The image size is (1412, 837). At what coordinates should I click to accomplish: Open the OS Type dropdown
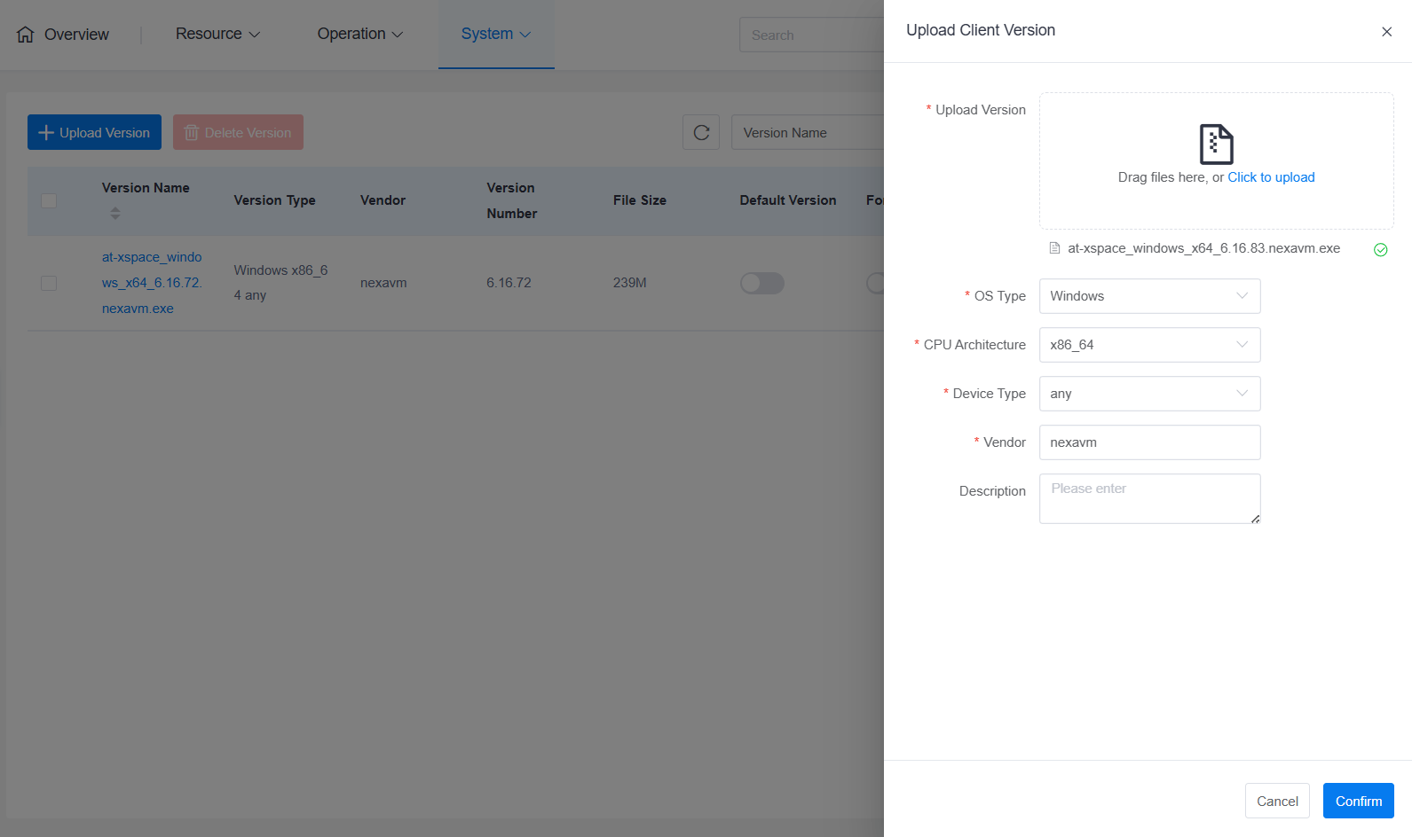click(1149, 296)
